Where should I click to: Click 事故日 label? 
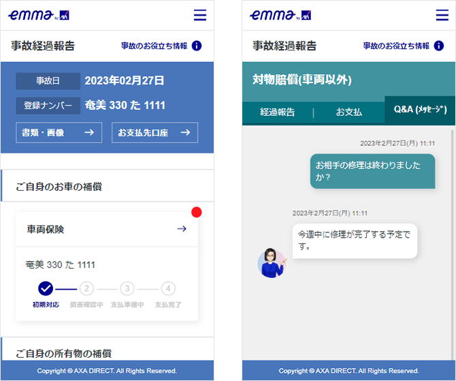coord(48,80)
